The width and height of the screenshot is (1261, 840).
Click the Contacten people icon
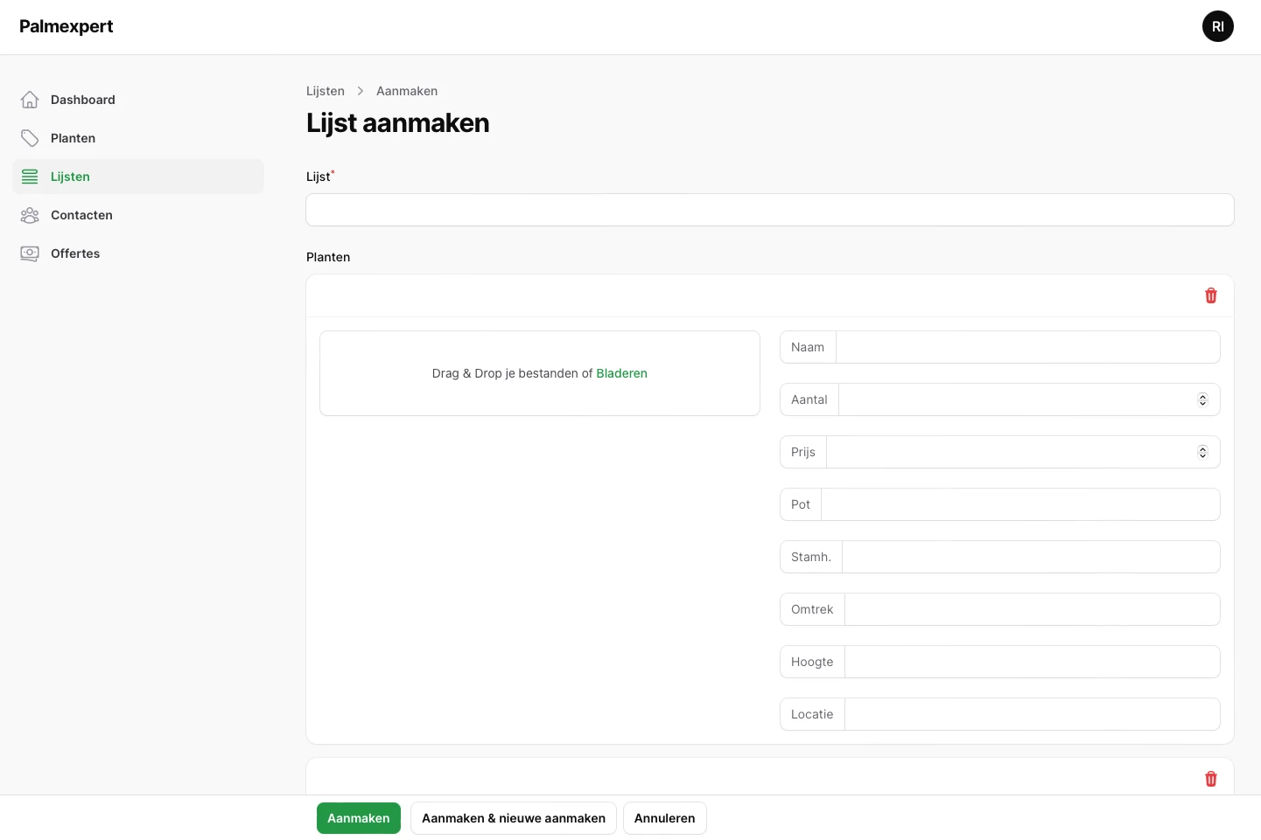(30, 215)
